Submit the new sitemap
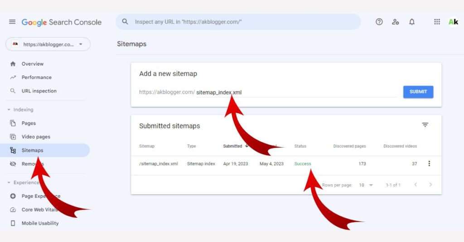Screen dimensions: 464x242 point(418,92)
